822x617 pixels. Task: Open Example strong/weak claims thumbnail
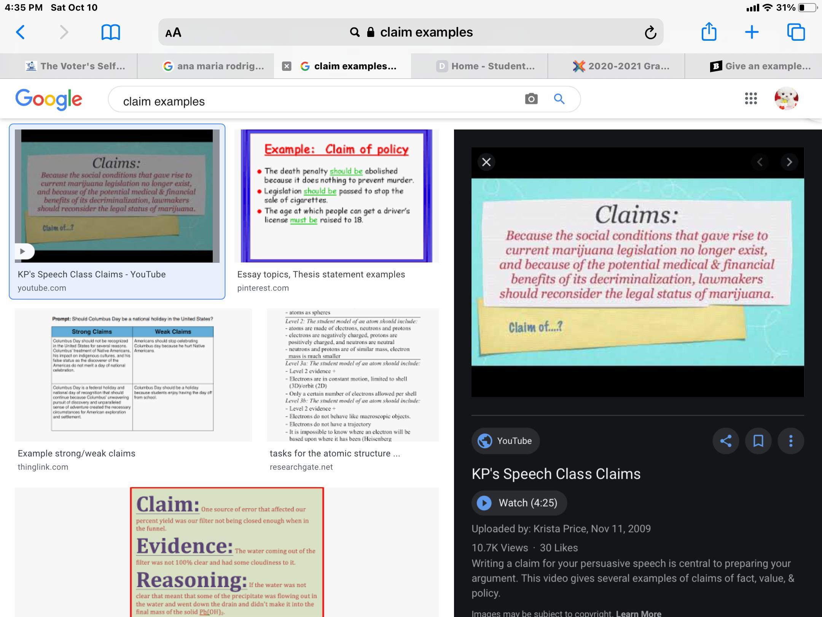point(133,375)
